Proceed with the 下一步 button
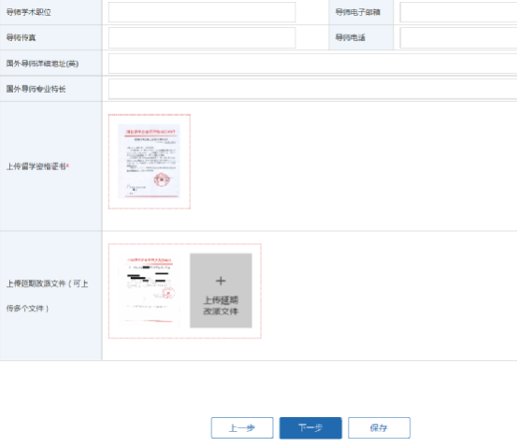The height and width of the screenshot is (447, 518). point(310,428)
